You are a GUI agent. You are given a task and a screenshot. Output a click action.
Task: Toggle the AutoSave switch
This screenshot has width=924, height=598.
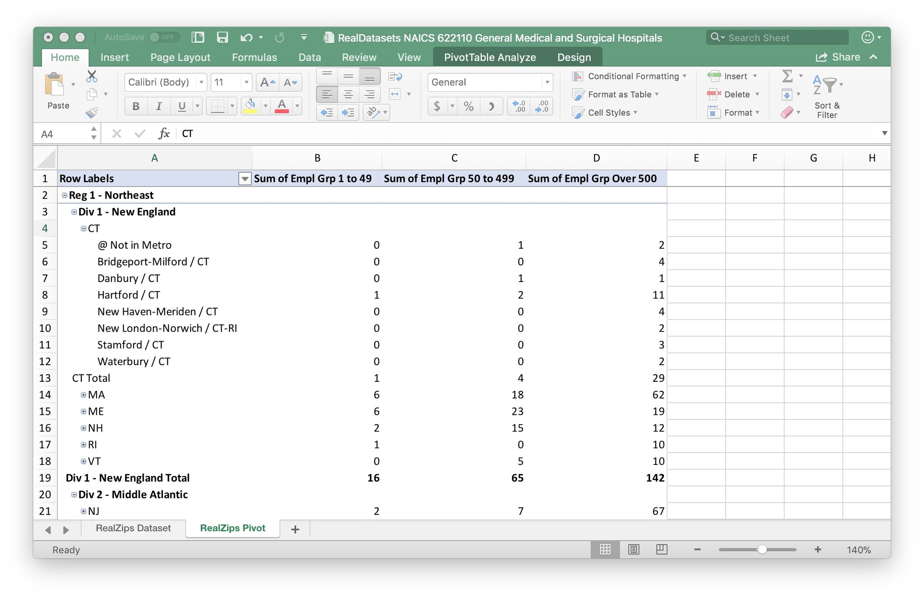[x=164, y=37]
